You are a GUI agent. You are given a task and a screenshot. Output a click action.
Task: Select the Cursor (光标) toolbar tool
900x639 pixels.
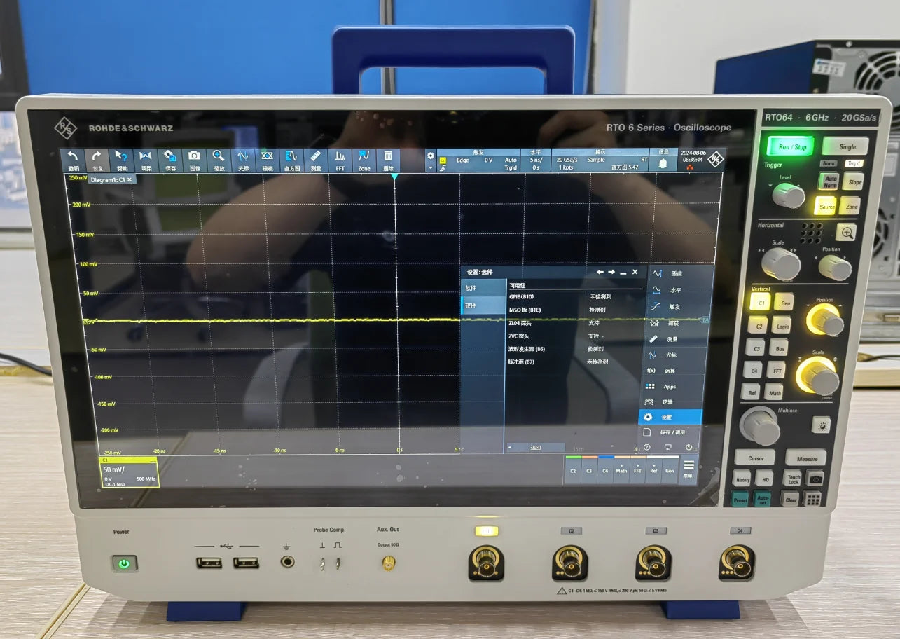pos(243,160)
